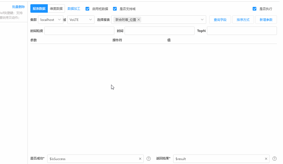Click into the TopN input field

point(242,31)
